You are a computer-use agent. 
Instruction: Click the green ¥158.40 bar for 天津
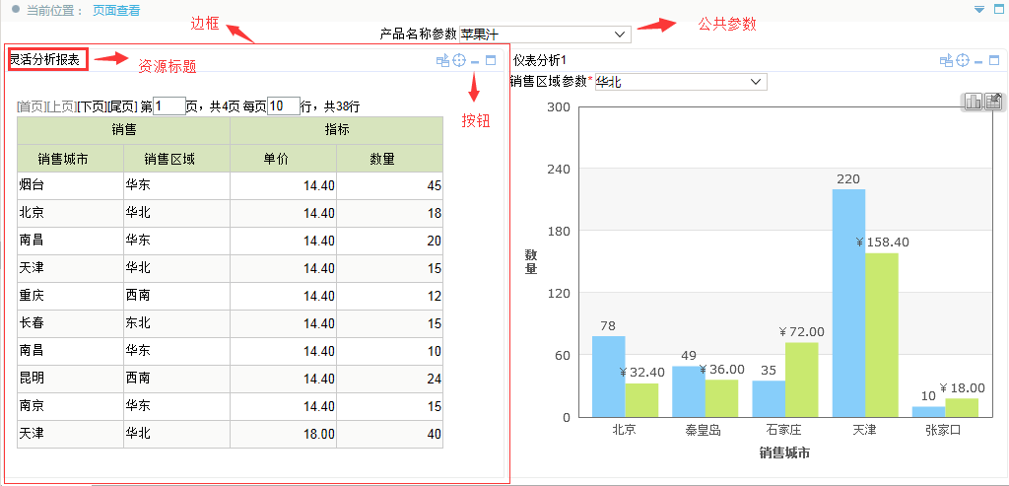[x=882, y=335]
